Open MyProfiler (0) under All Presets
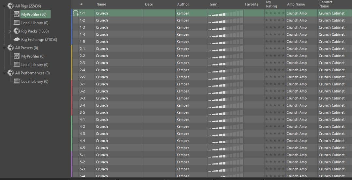Viewport: 352px width, 180px height. coord(33,56)
